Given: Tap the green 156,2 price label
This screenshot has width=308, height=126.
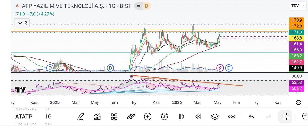Looking at the screenshot, I should pos(296,56).
